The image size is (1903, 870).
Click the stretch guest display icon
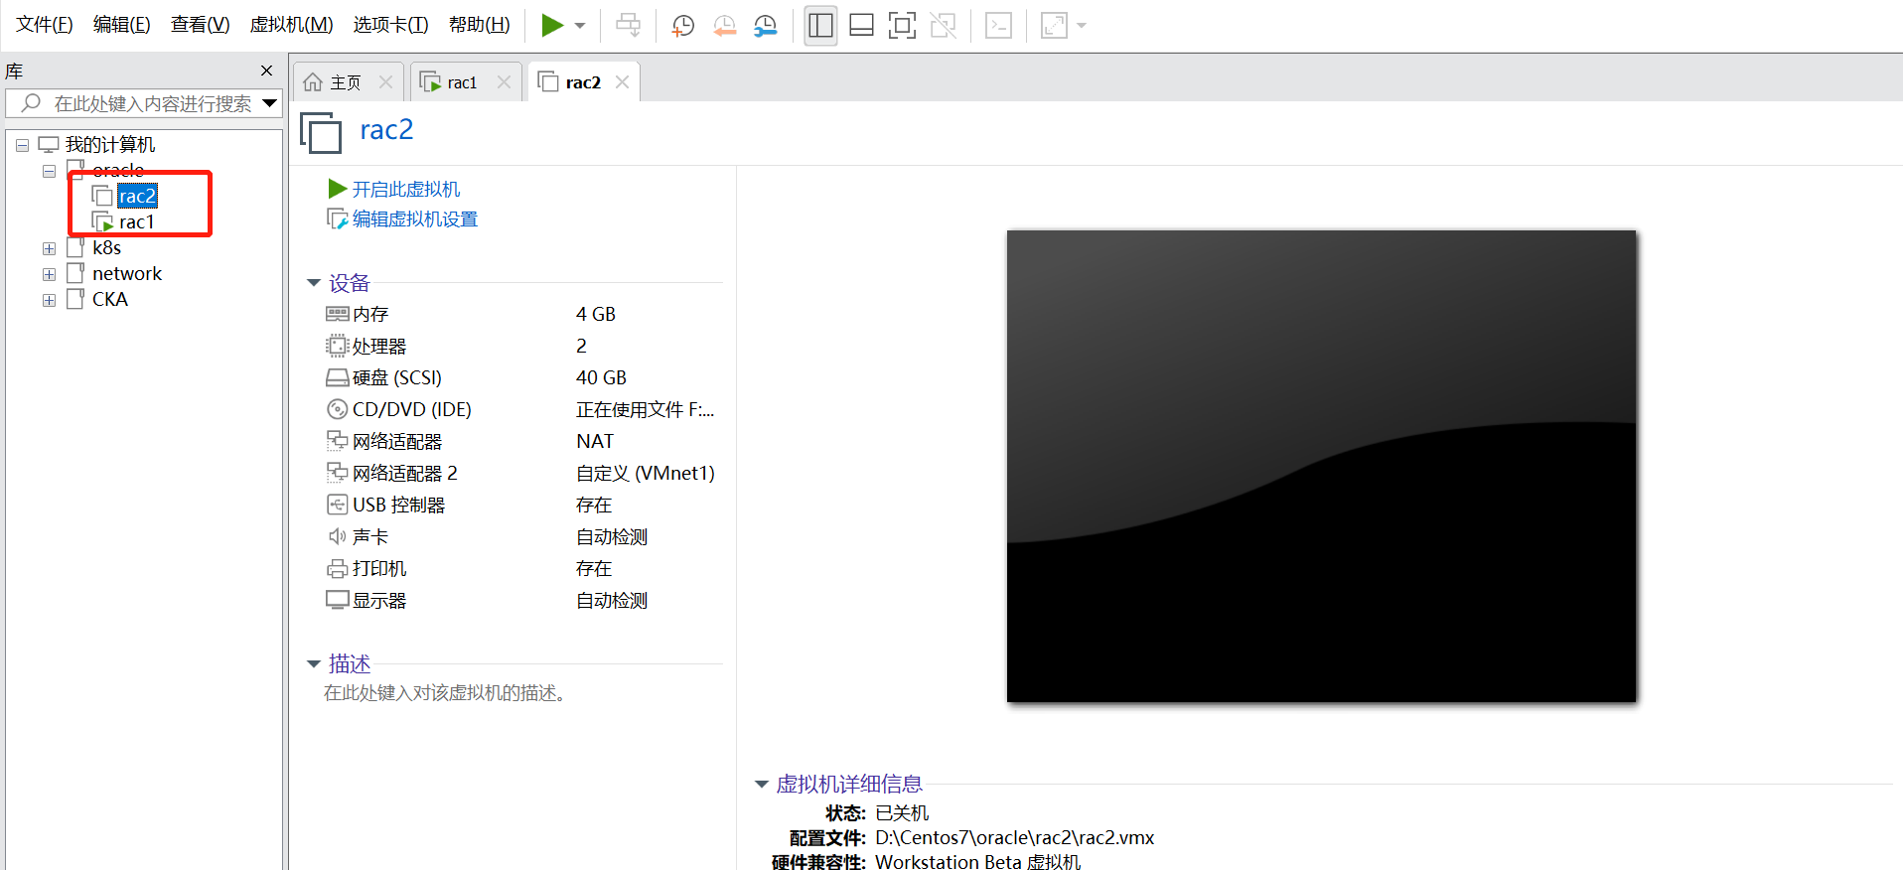point(1054,26)
